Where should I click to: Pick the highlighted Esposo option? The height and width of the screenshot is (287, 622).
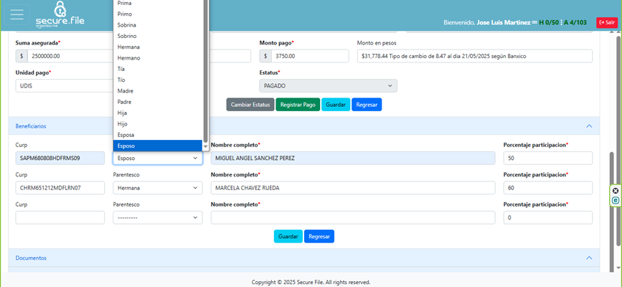tap(126, 146)
